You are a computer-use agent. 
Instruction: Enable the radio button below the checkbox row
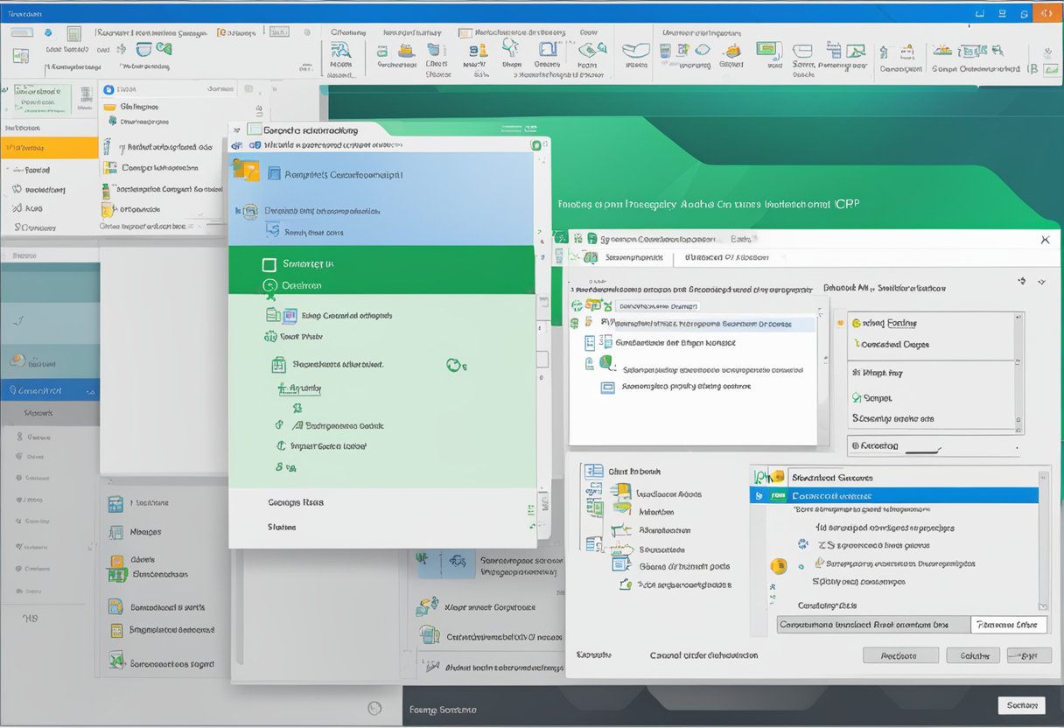click(x=269, y=285)
